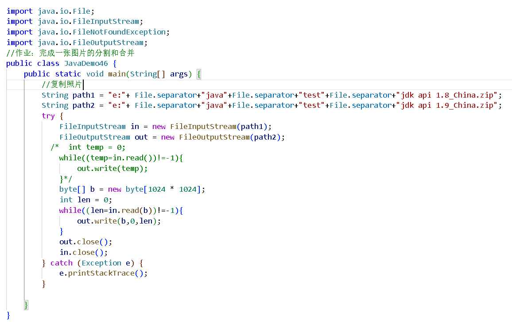This screenshot has height=322, width=512.
Task: Click the int len = 0 line
Action: tap(85, 200)
